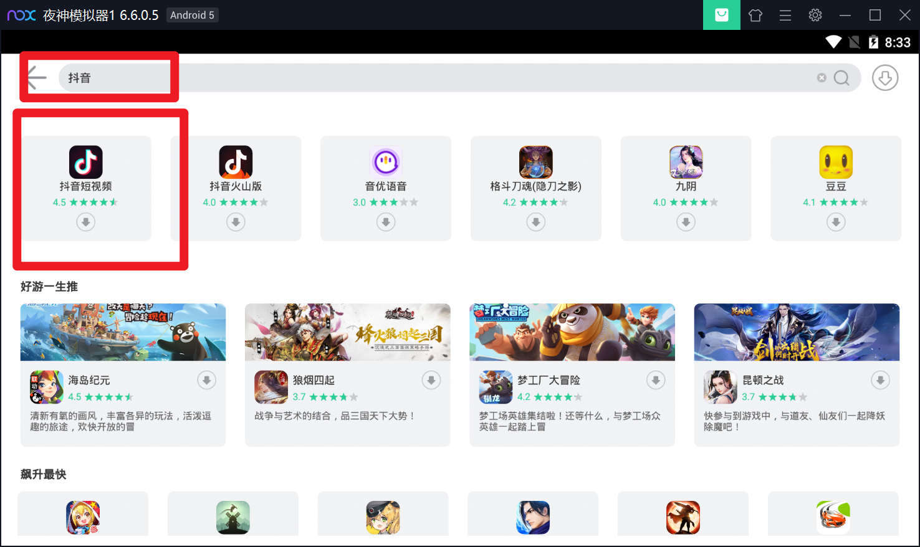Open the 抖音短视频 app icon
920x547 pixels.
click(x=86, y=162)
